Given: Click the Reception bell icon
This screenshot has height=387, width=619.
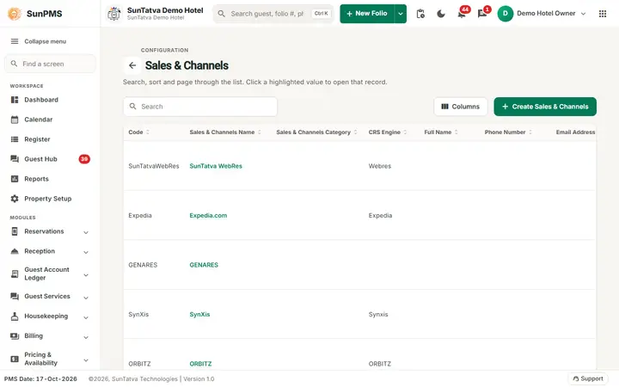Looking at the screenshot, I should coord(15,251).
